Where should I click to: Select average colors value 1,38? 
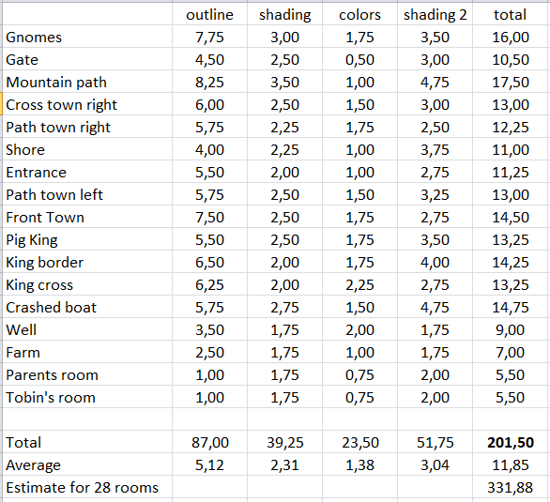click(x=359, y=464)
